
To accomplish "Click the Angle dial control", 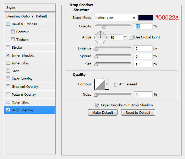I will click(100, 37).
